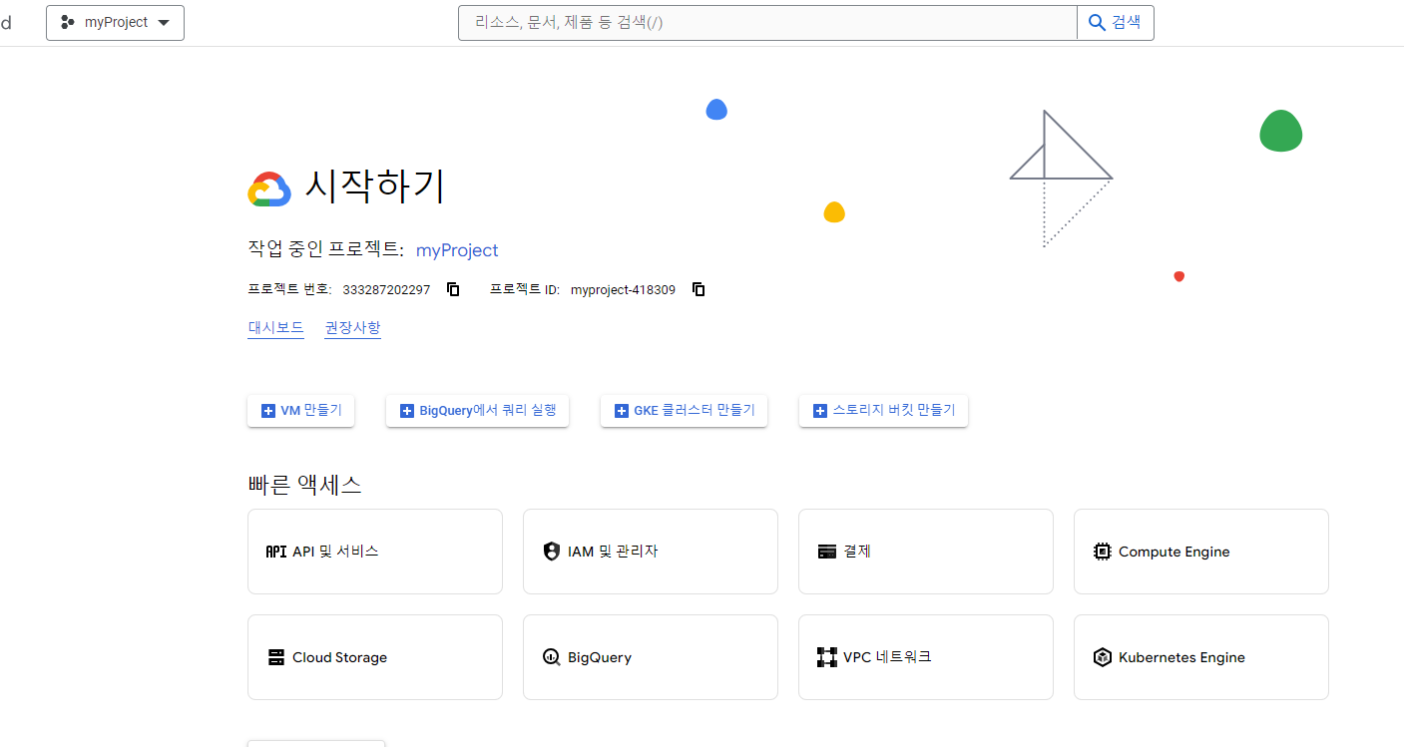Open the Kubernetes Engine quick access card
The image size is (1404, 747).
point(1201,657)
